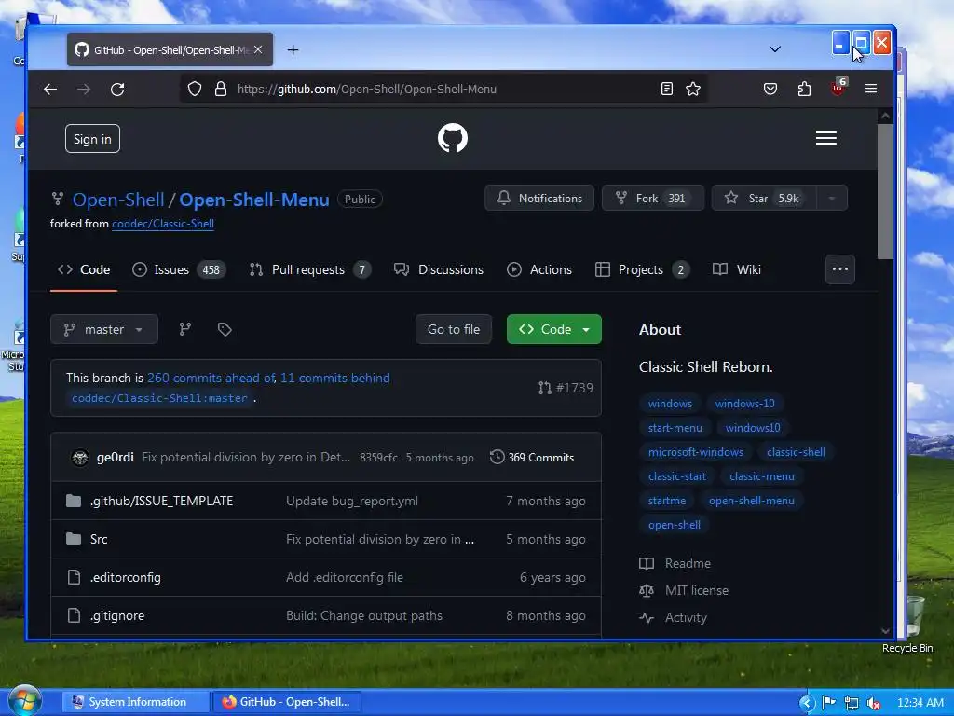Viewport: 954px width, 716px height.
Task: Select the windows-10 topic tag
Action: click(744, 404)
